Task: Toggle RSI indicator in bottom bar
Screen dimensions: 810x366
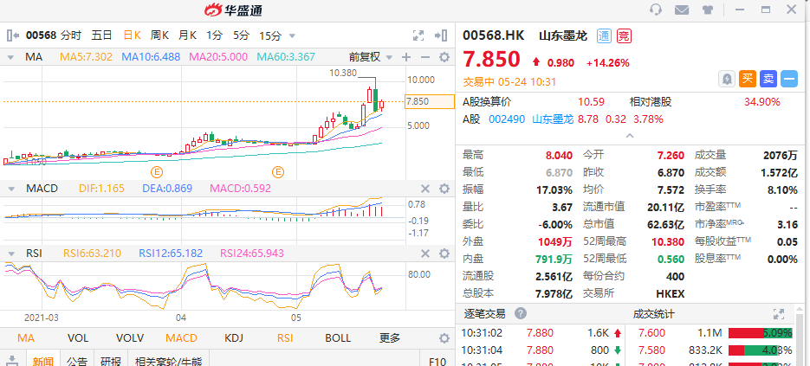Action: [285, 338]
